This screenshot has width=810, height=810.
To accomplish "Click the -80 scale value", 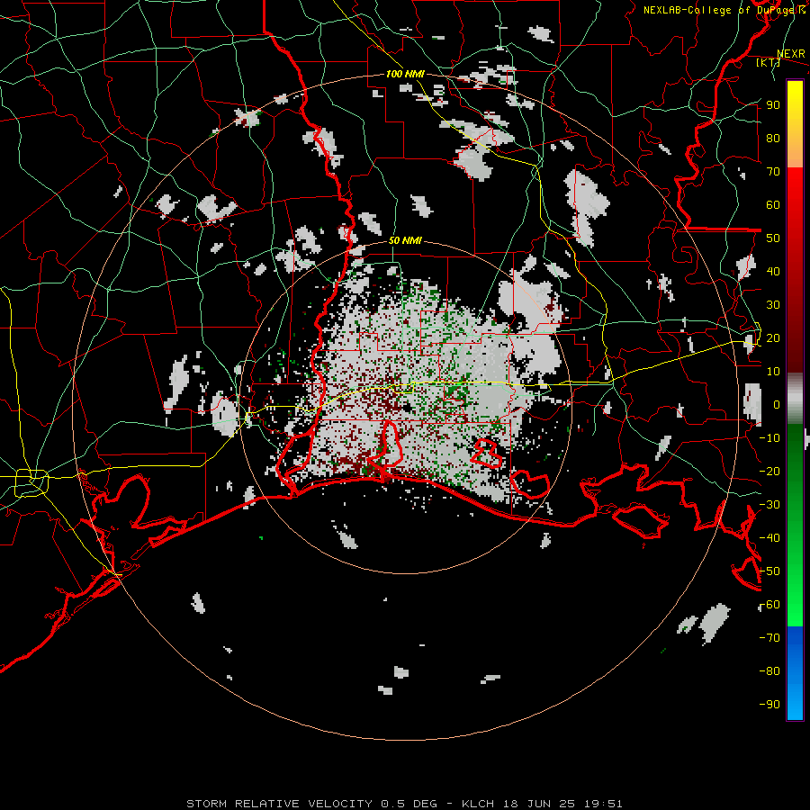I will pos(769,671).
